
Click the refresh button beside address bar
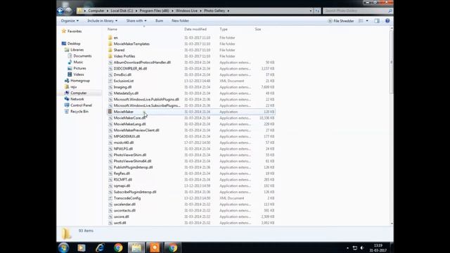(317, 11)
